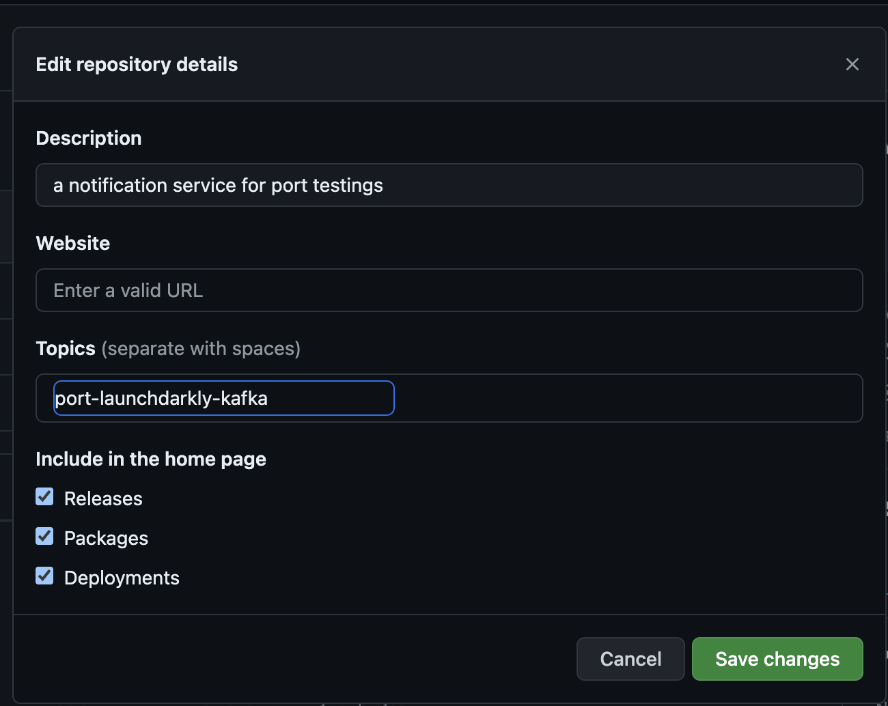This screenshot has width=888, height=706.
Task: Uncheck the Packages checkbox
Action: tap(44, 537)
